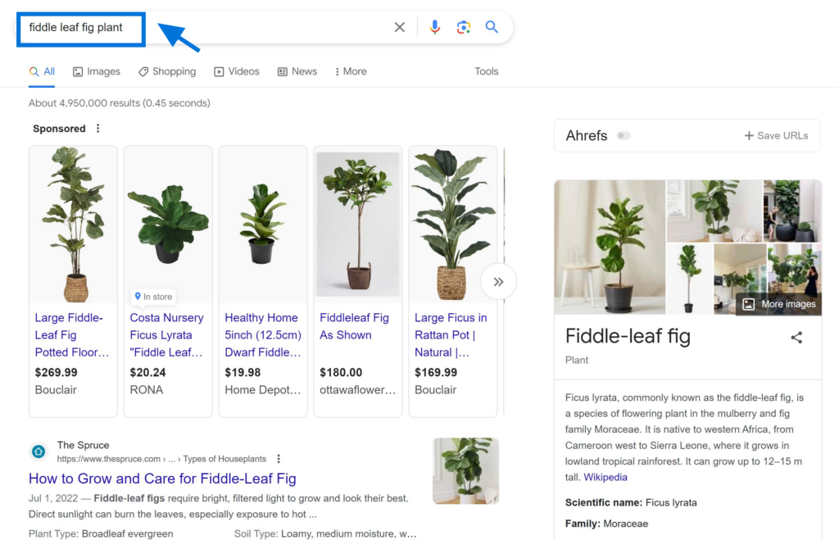Share the Fiddle-leaf fig knowledge panel

[x=796, y=337]
